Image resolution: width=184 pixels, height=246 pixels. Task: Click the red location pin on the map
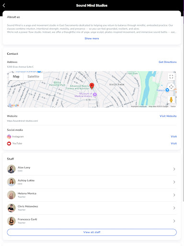coord(92,86)
